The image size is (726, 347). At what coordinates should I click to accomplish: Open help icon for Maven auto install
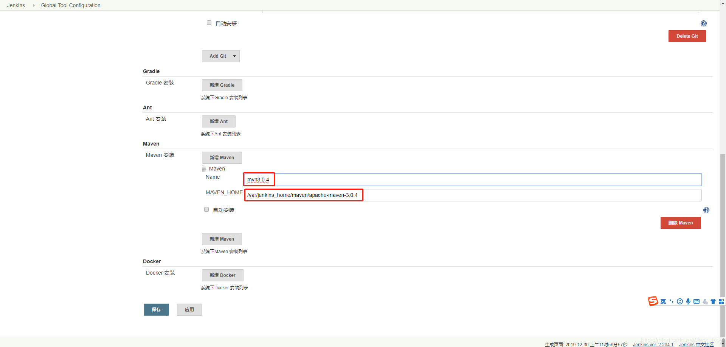tap(706, 210)
